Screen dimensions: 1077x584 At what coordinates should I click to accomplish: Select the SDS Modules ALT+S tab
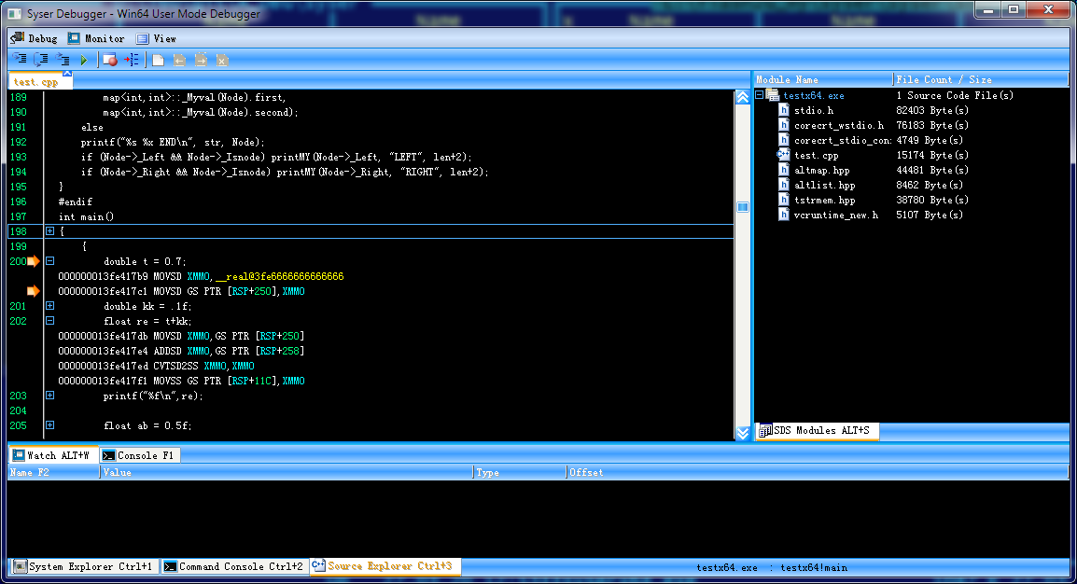[x=816, y=430]
